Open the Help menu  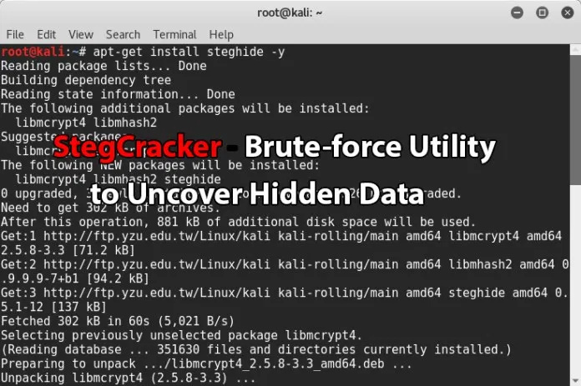coord(221,35)
